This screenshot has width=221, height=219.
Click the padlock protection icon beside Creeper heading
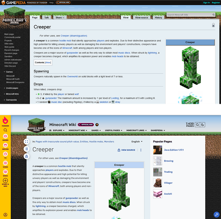point(213,25)
